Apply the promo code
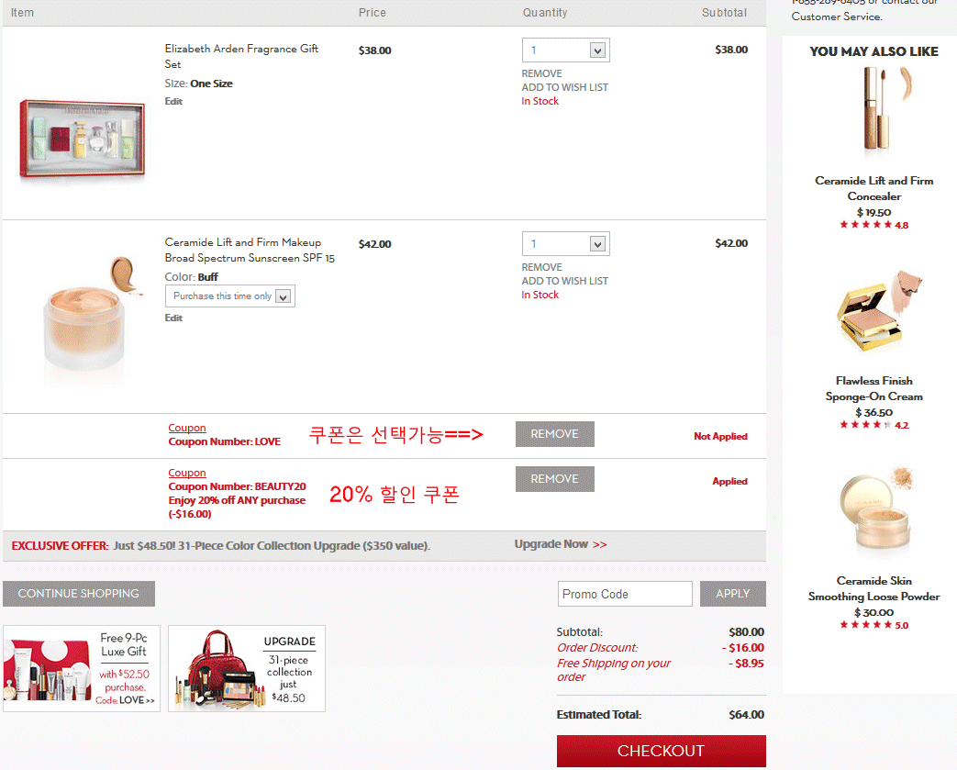 coord(732,594)
